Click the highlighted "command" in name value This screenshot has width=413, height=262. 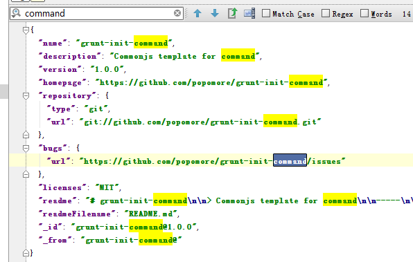click(150, 43)
